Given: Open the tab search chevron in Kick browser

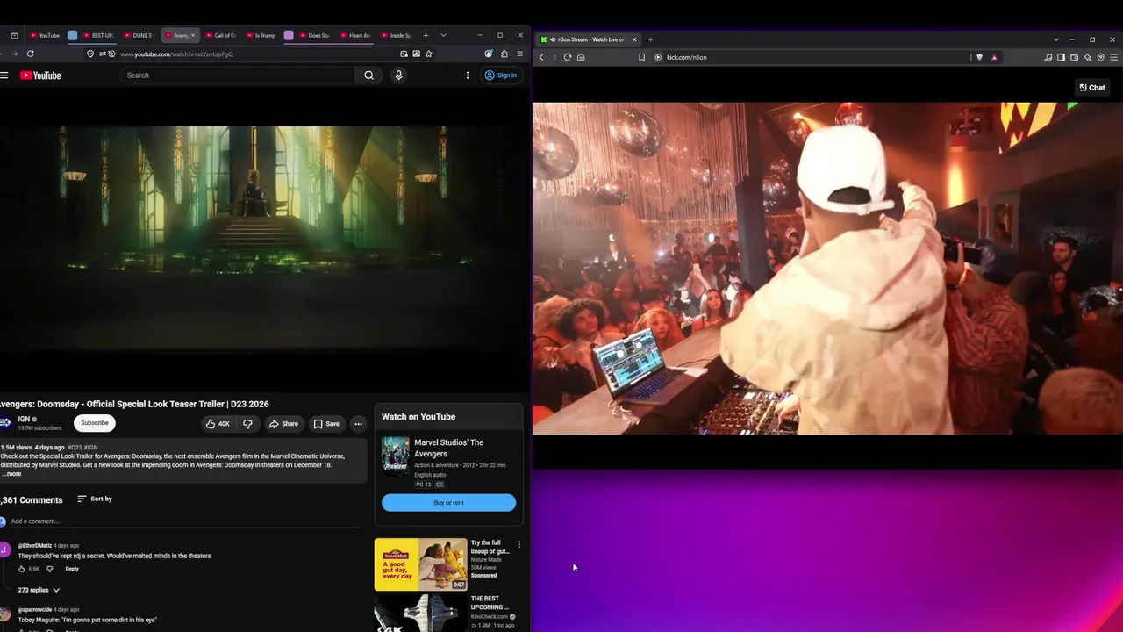Looking at the screenshot, I should click(x=1056, y=39).
